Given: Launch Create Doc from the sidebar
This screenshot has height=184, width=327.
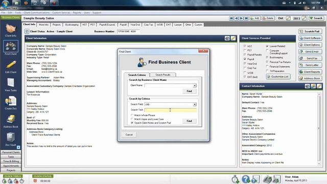Looking at the screenshot, I should point(11,103).
